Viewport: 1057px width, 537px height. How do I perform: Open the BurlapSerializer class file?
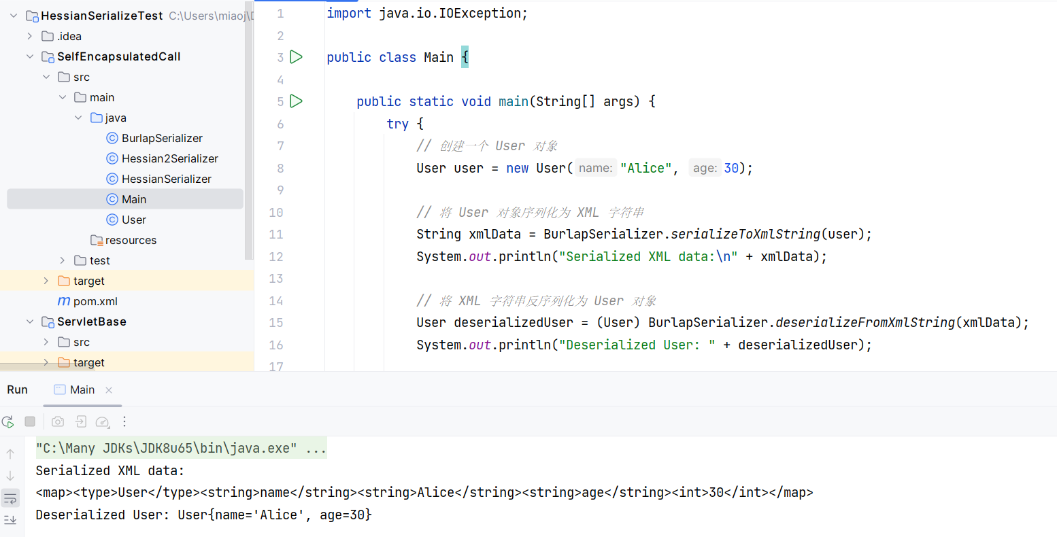pos(162,138)
